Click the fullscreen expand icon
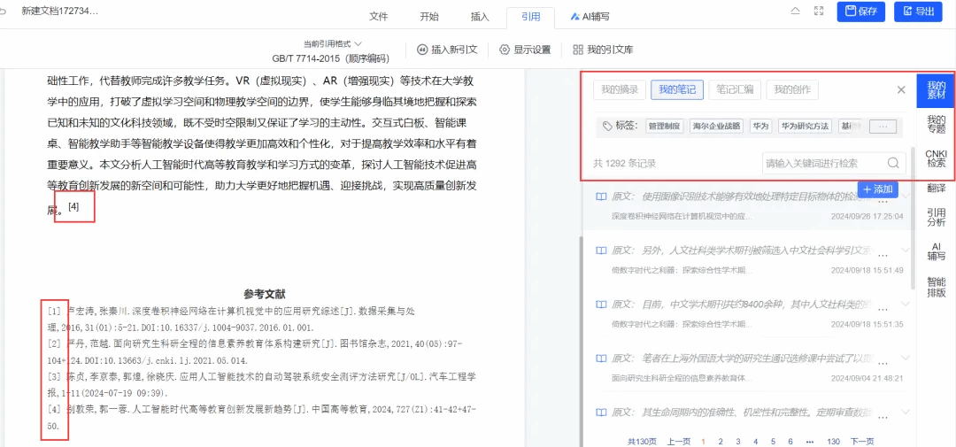Viewport: 956px width, 447px height. 819,12
